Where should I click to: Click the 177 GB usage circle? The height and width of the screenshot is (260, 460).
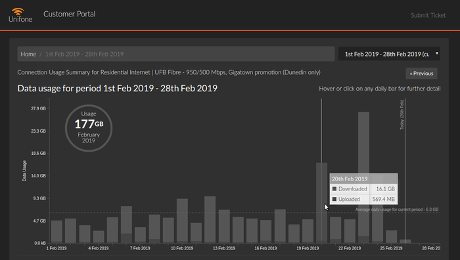pyautogui.click(x=89, y=128)
